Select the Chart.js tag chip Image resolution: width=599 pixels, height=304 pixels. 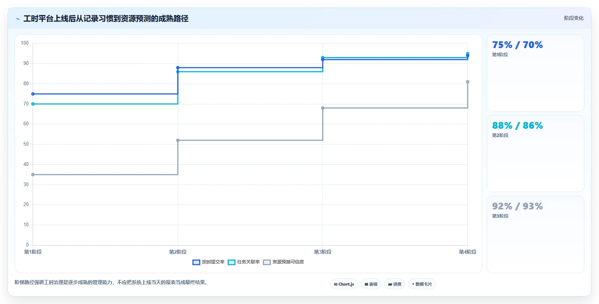point(344,284)
